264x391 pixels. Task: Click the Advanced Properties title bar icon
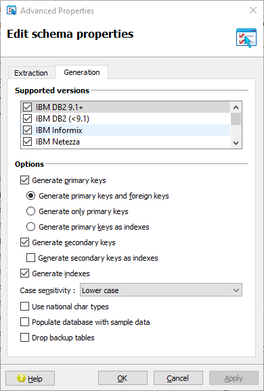click(12, 11)
